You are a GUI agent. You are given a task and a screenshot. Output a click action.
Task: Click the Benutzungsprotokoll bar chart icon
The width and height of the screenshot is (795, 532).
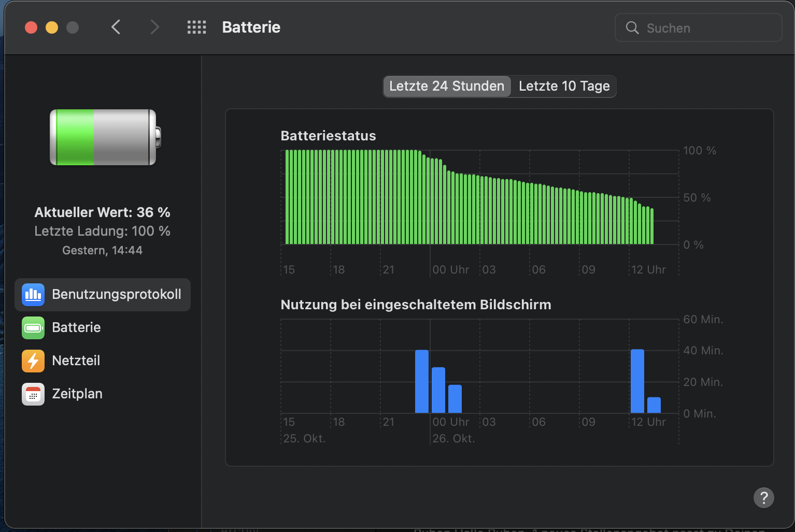(33, 295)
